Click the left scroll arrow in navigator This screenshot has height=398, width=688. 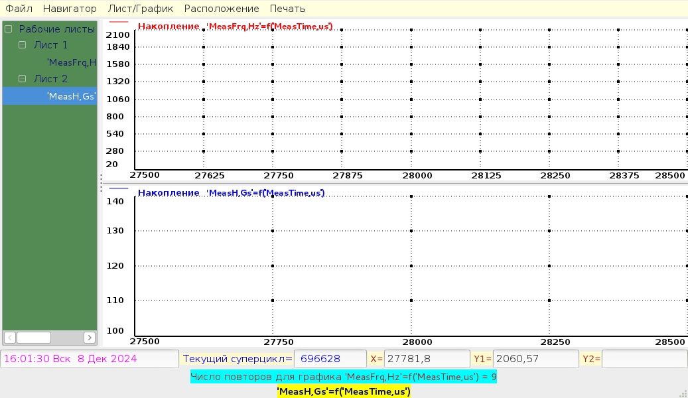(9, 337)
